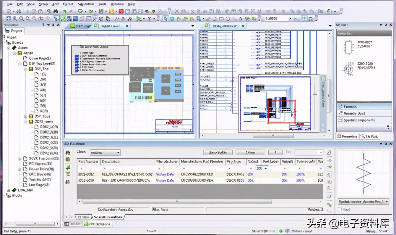The image size is (396, 235).
Task: Toggle the select pointer mode button
Action: coord(165,19)
